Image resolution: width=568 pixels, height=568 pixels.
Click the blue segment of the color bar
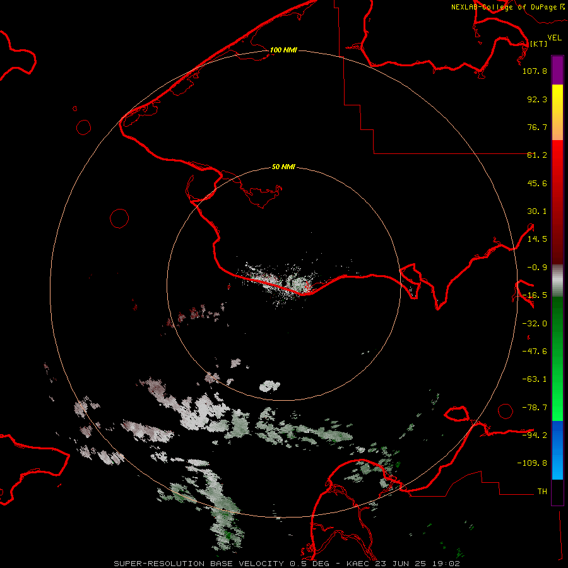[557, 450]
